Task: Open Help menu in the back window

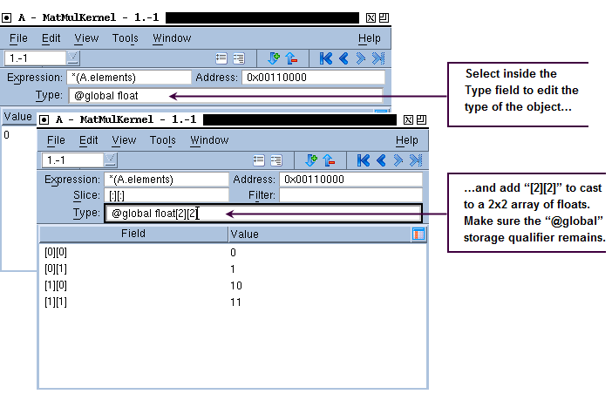Action: coord(370,38)
